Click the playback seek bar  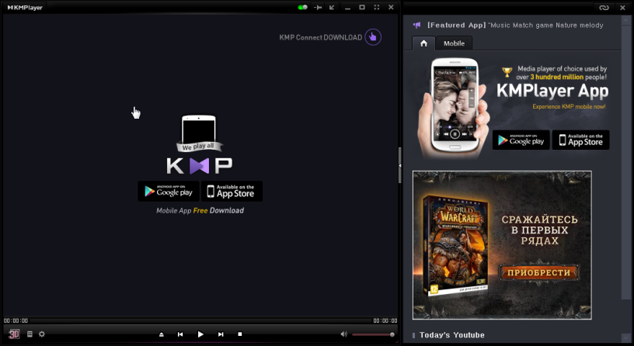pos(200,320)
